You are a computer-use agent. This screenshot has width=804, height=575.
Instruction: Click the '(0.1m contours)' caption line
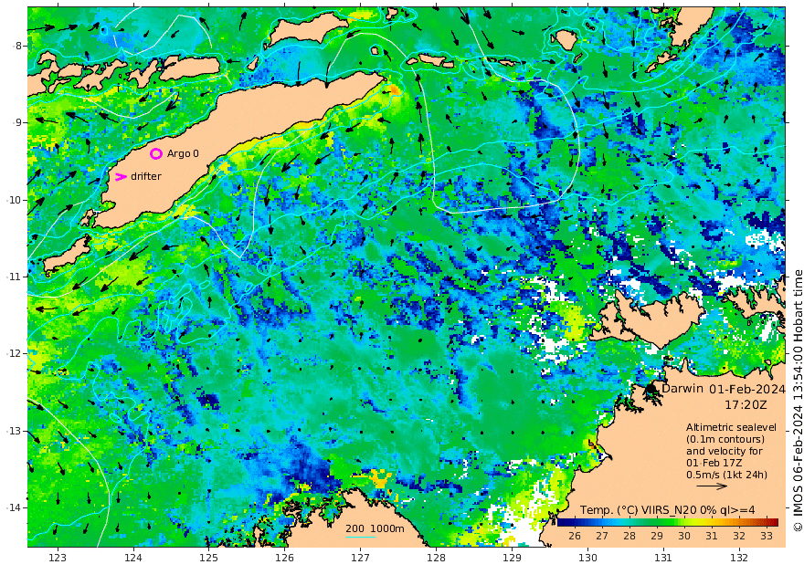pyautogui.click(x=725, y=439)
